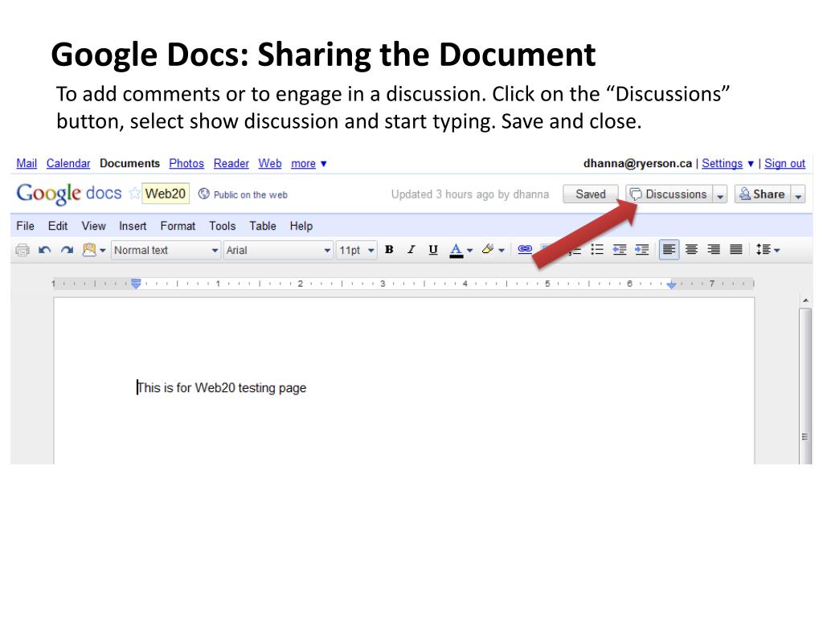823x617 pixels.
Task: Insert a link using the link icon
Action: [x=525, y=249]
